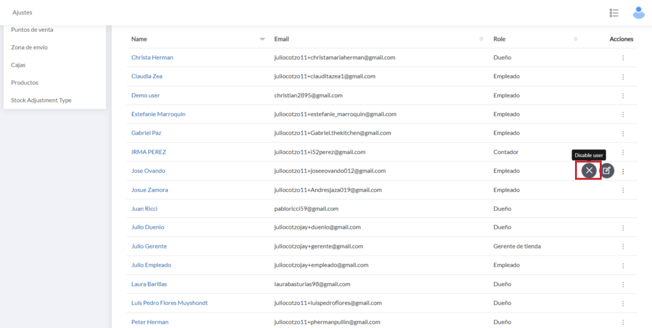Click the checklist icon in top bar

tap(614, 13)
